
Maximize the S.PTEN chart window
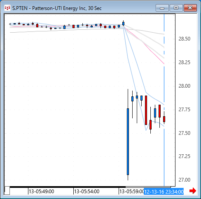(176, 8)
